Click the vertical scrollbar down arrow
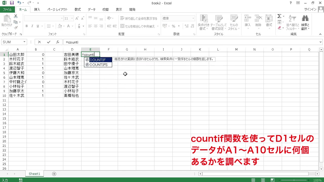The height and width of the screenshot is (182, 324). (x=321, y=169)
